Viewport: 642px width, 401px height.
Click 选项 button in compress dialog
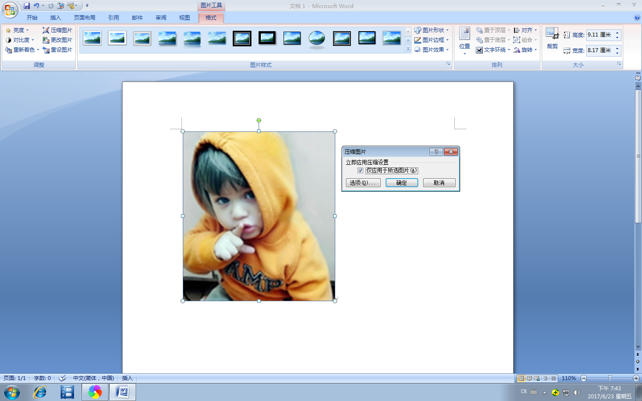click(363, 183)
